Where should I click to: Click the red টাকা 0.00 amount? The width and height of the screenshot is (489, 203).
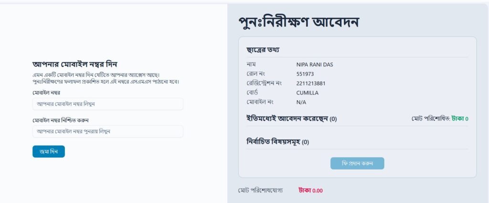(x=310, y=191)
